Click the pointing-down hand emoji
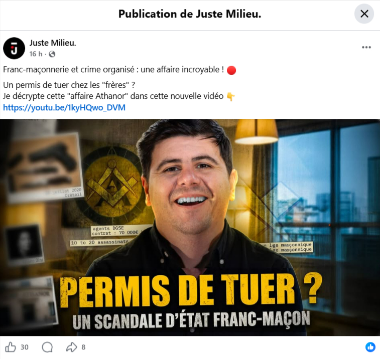380x359 pixels. [230, 97]
